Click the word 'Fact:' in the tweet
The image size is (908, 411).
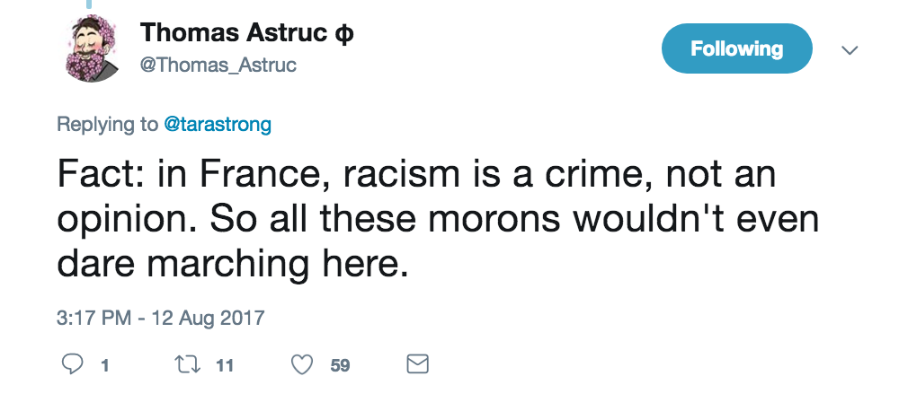102,174
